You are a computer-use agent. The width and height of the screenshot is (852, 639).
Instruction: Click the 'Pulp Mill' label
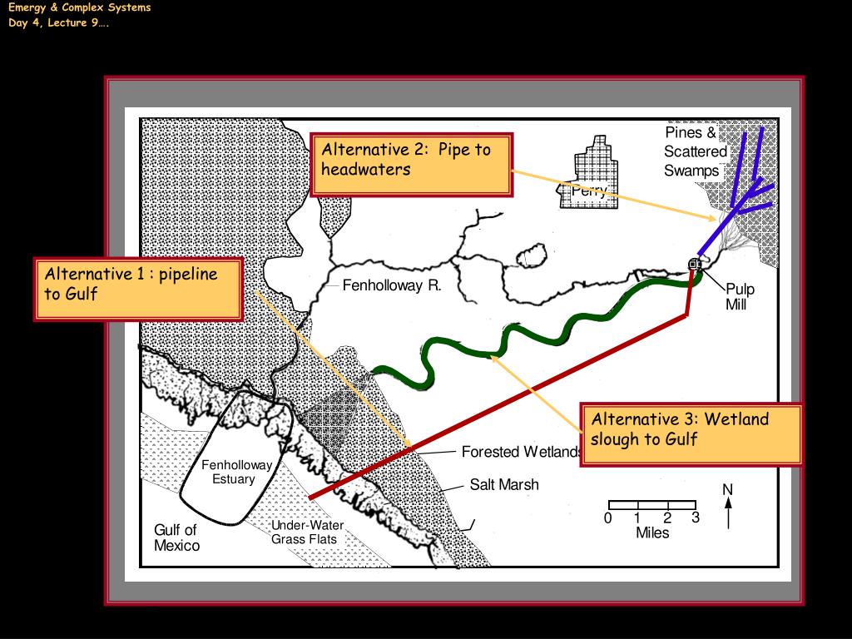pos(740,296)
